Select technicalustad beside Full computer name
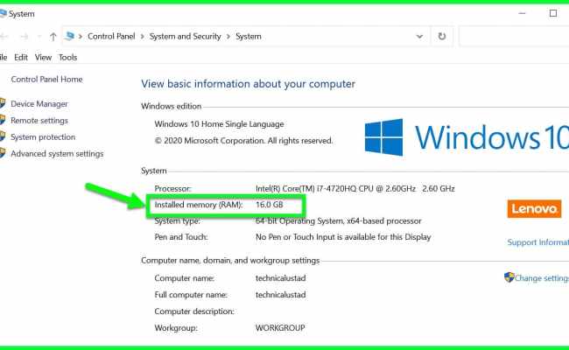 [280, 295]
